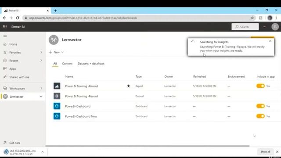The height and width of the screenshot is (158, 281).
Task: Unfavorite the Power Bi Trainnig -Record report star
Action: (x=128, y=86)
